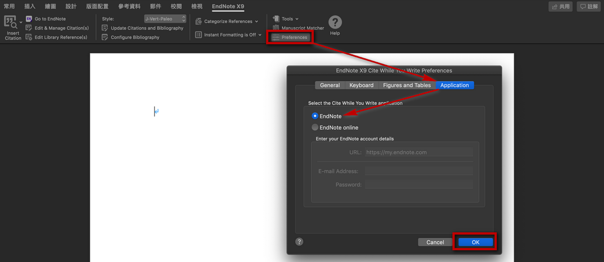The image size is (604, 262).
Task: Expand the Insert Citation dropdown arrow
Action: tap(21, 22)
